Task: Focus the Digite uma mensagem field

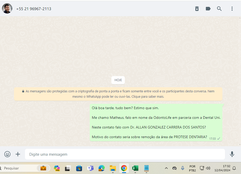Action: 125,154
